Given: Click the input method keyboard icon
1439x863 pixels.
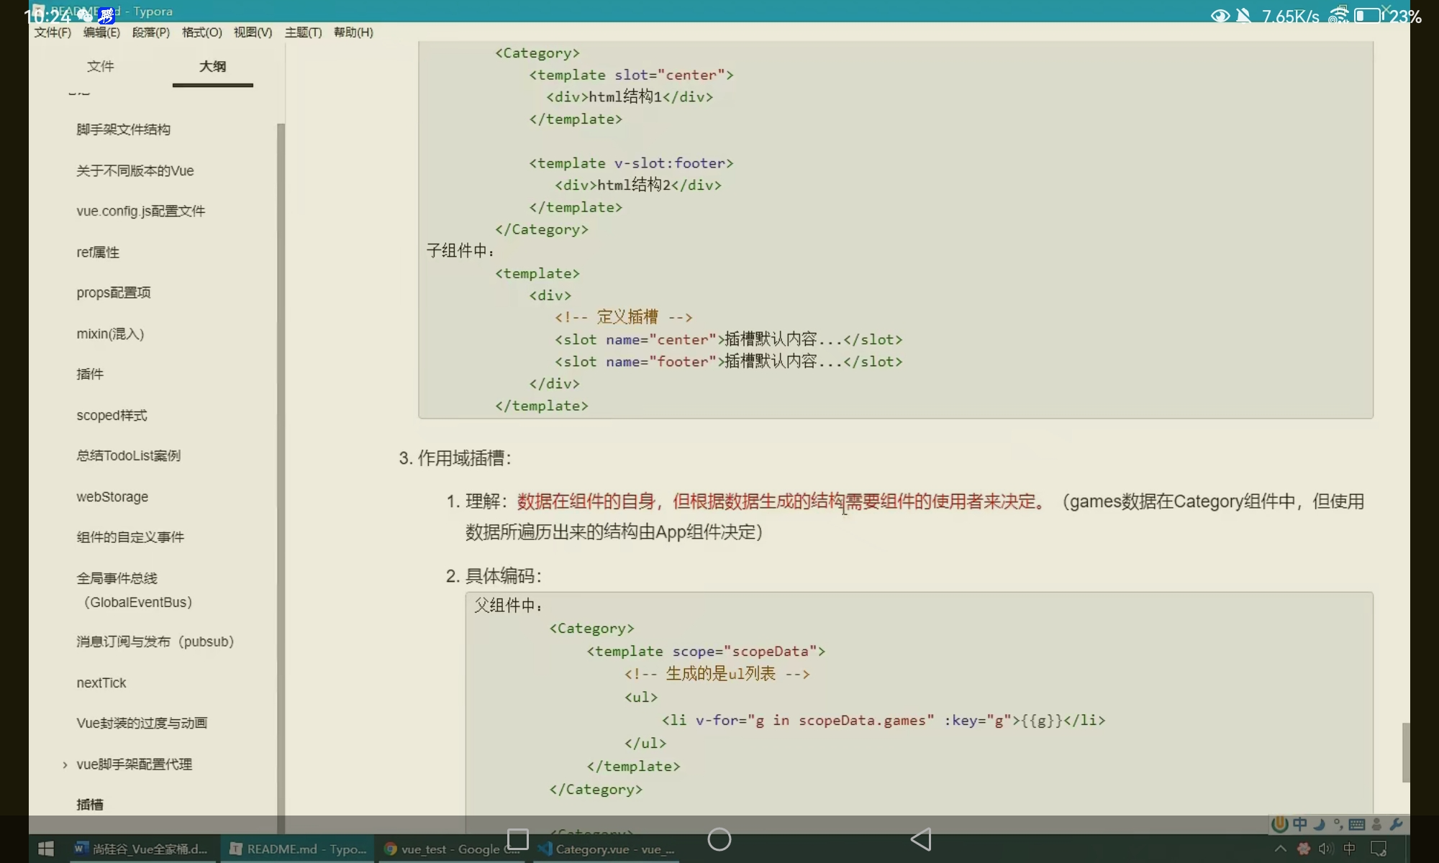Looking at the screenshot, I should [1357, 824].
